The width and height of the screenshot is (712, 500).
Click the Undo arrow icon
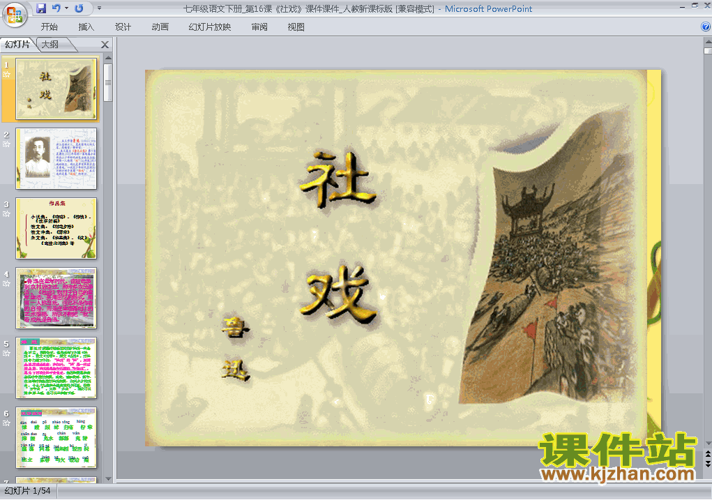click(56, 8)
